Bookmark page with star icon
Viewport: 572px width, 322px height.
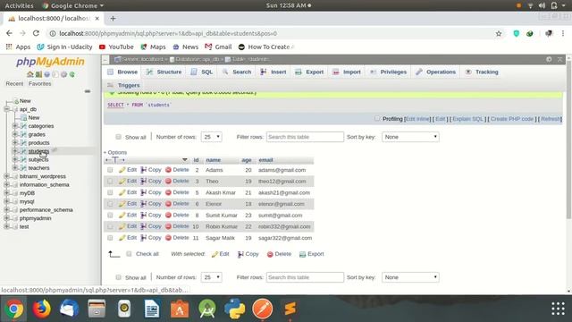pyautogui.click(x=499, y=34)
